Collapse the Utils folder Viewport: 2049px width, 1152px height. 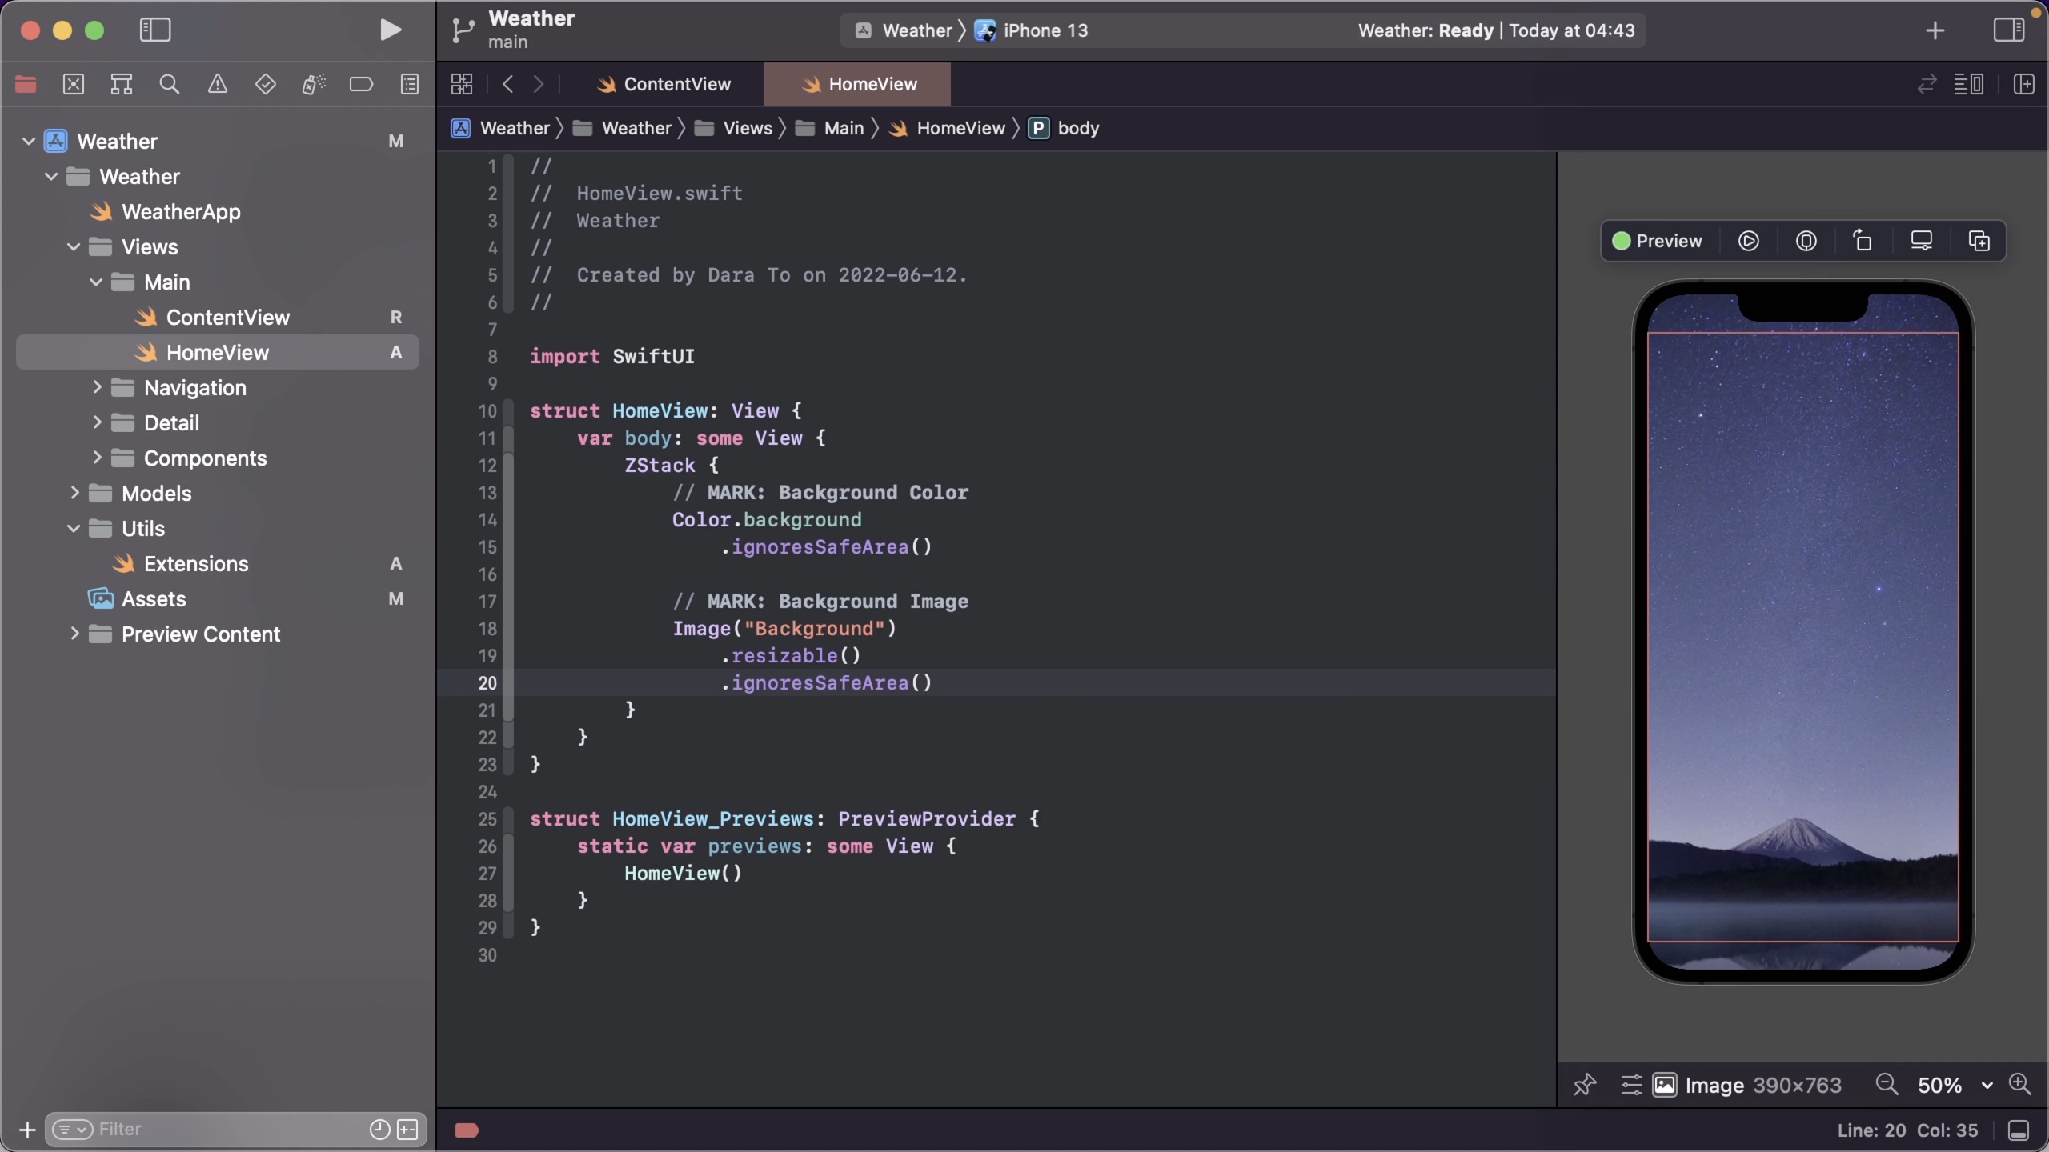74,529
